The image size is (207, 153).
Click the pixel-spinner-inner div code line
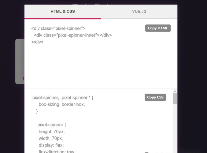[x=73, y=35]
